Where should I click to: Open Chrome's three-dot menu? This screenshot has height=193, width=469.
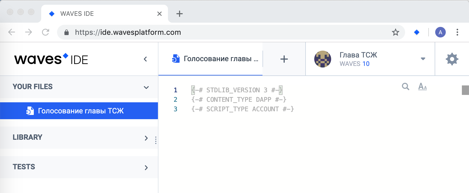tap(457, 32)
